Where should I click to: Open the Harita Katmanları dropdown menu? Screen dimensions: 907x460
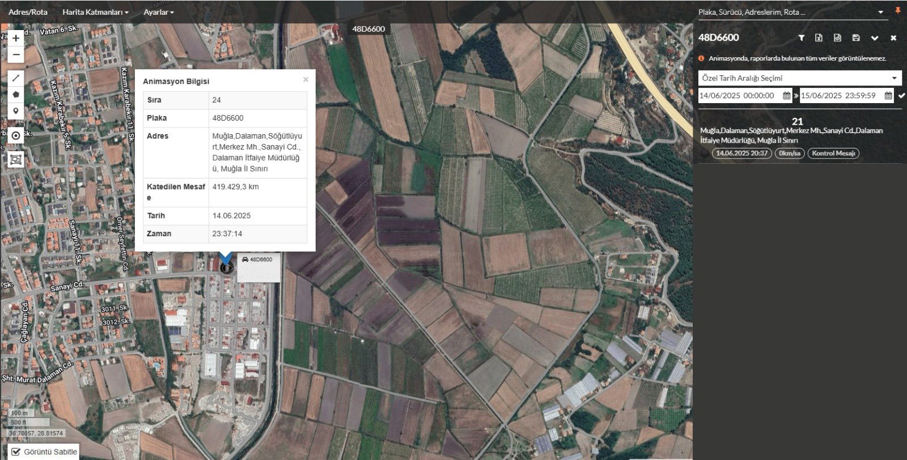tap(95, 12)
